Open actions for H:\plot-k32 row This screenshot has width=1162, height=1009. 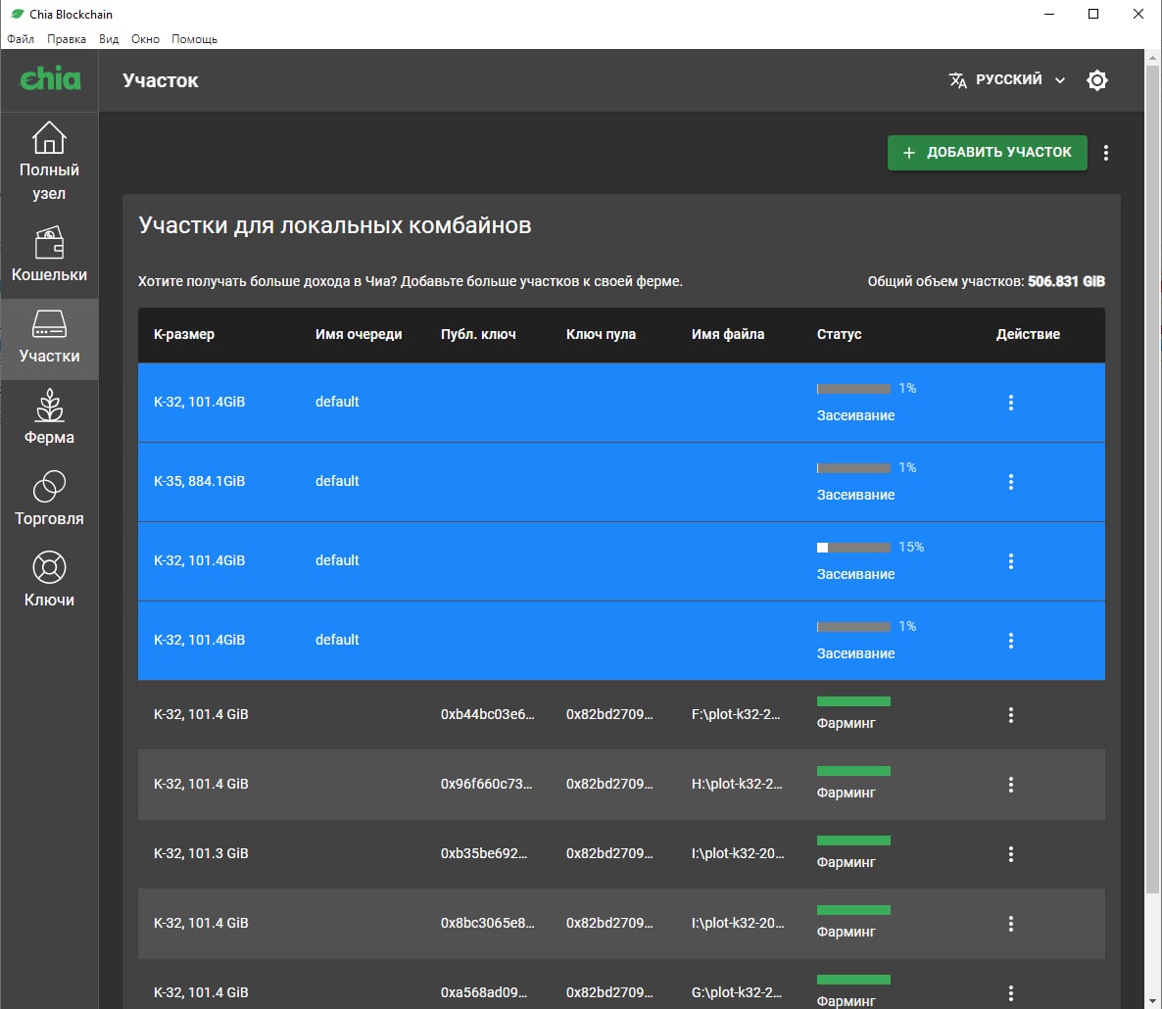click(x=1011, y=785)
